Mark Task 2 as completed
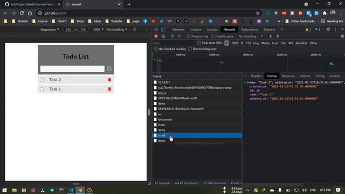 42,80
